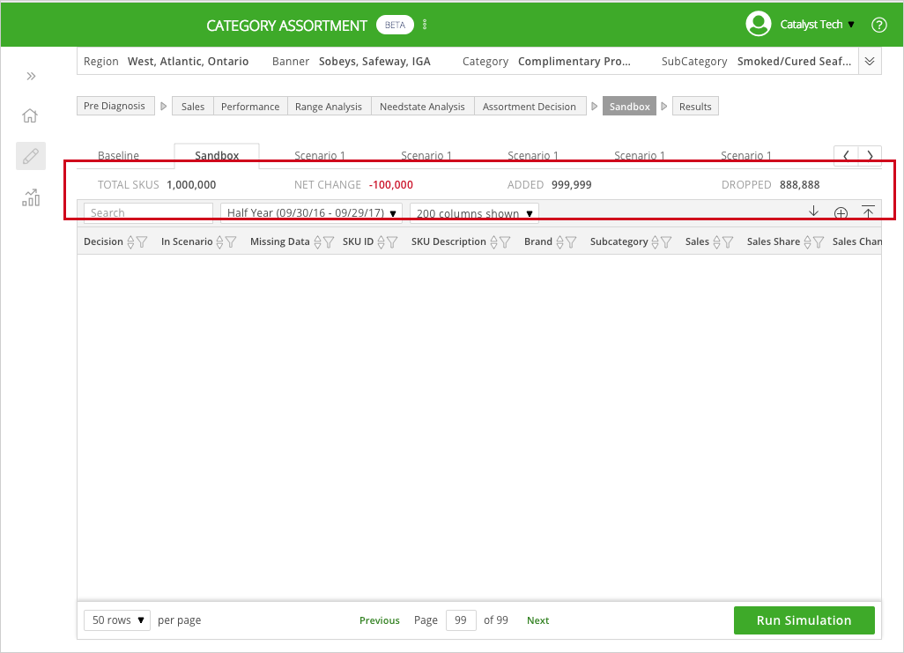Go to the Previous page
The height and width of the screenshot is (653, 904).
tap(380, 620)
